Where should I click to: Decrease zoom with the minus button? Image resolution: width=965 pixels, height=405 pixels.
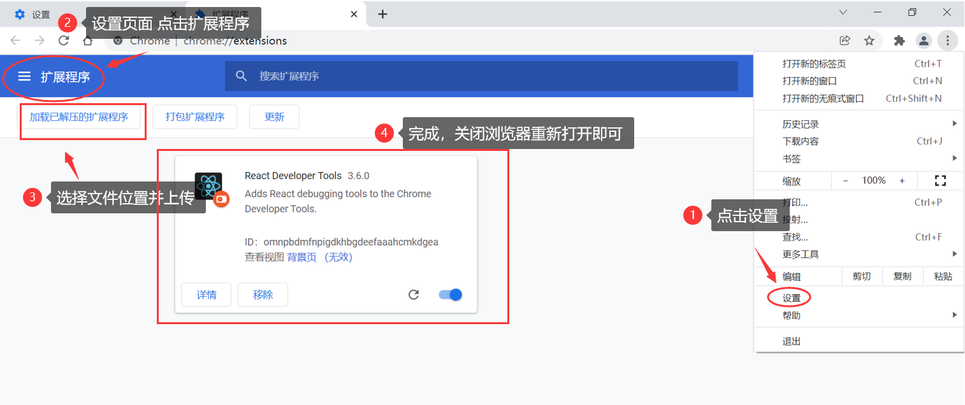(x=845, y=181)
